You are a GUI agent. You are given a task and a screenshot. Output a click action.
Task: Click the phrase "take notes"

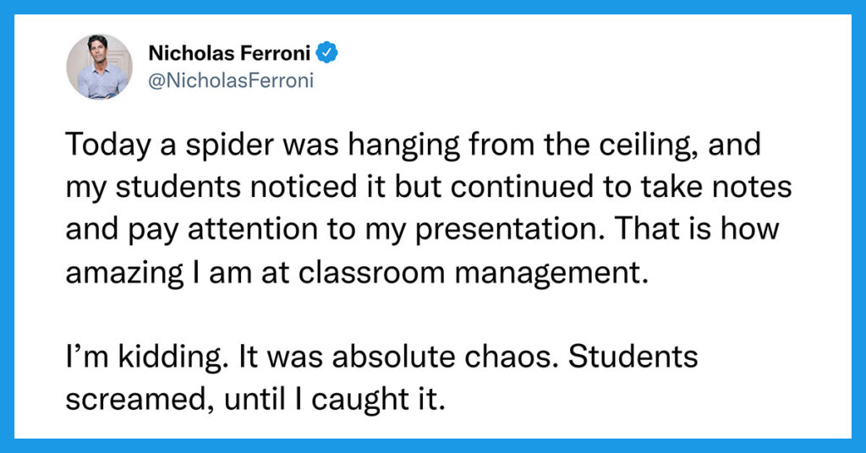tap(716, 188)
